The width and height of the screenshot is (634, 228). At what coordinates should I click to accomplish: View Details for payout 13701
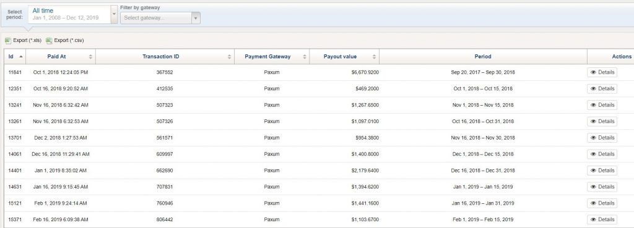click(602, 138)
